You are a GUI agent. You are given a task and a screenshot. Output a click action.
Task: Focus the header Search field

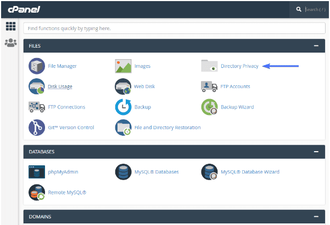[315, 9]
